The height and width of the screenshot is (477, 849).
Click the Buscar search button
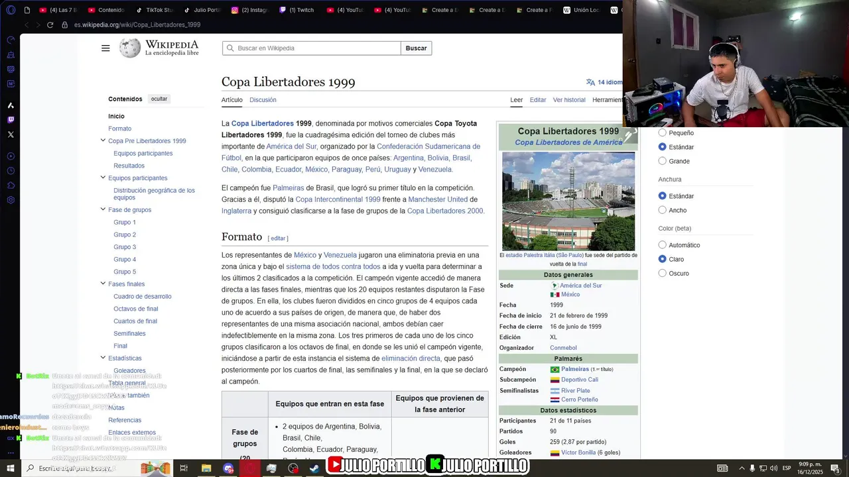pos(417,48)
